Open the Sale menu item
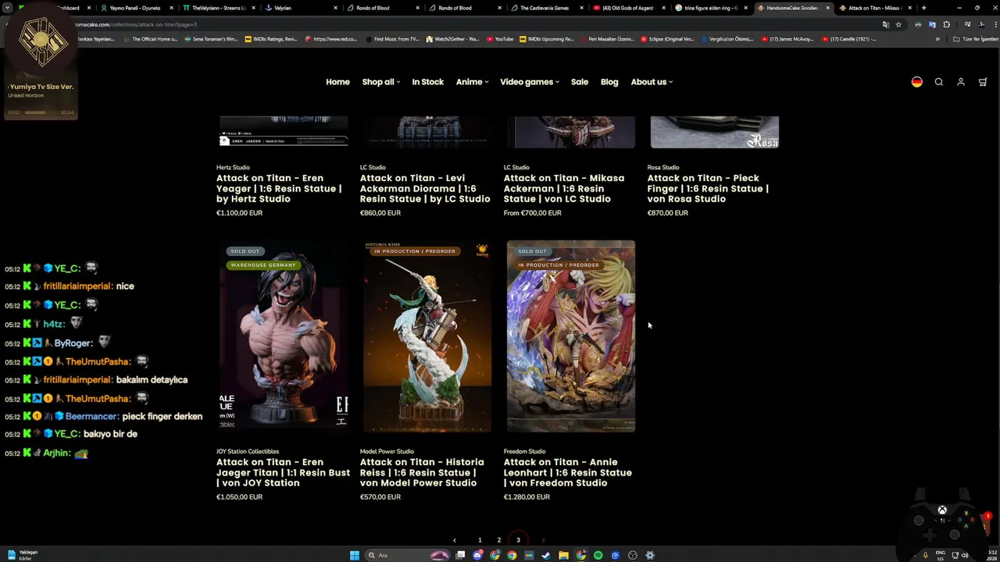The height and width of the screenshot is (562, 1000). [579, 82]
